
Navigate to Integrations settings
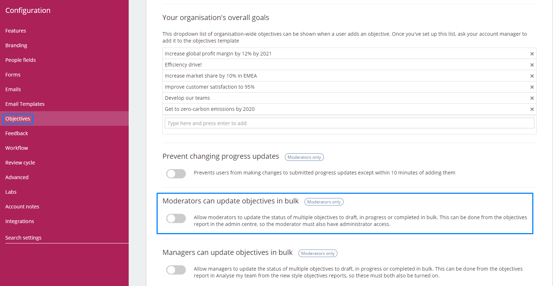pos(20,221)
